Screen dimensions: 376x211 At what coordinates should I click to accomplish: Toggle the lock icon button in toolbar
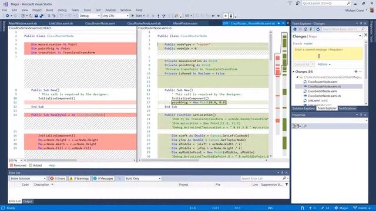point(231,16)
